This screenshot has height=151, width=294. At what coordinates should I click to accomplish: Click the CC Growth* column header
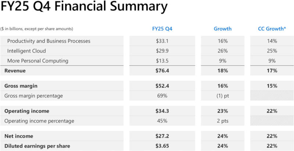(x=272, y=29)
